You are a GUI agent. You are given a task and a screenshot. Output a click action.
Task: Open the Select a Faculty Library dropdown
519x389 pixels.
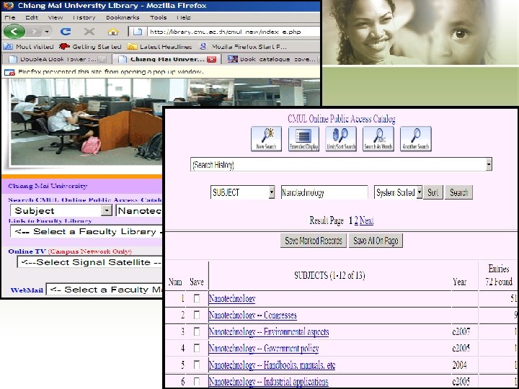point(86,231)
